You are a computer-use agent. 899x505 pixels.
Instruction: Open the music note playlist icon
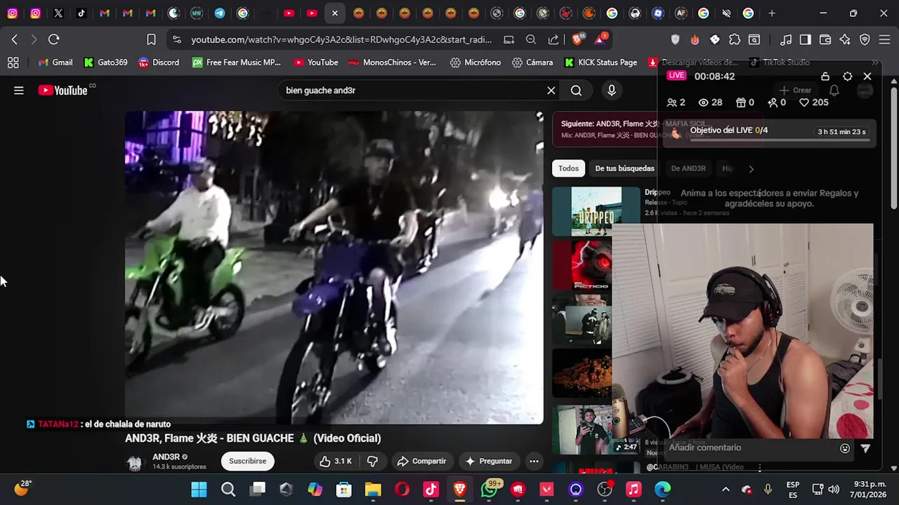click(x=787, y=39)
